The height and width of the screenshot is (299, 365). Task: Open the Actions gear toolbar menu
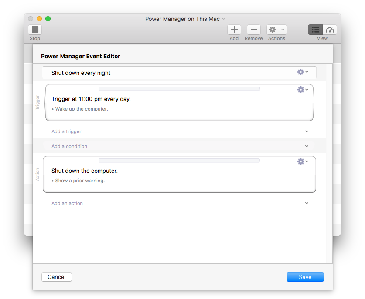[276, 30]
